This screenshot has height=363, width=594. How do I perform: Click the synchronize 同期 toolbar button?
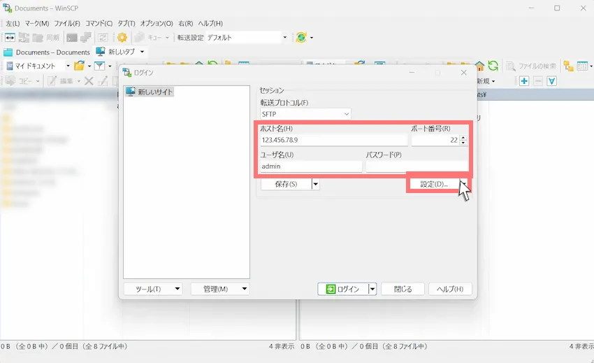(46, 38)
